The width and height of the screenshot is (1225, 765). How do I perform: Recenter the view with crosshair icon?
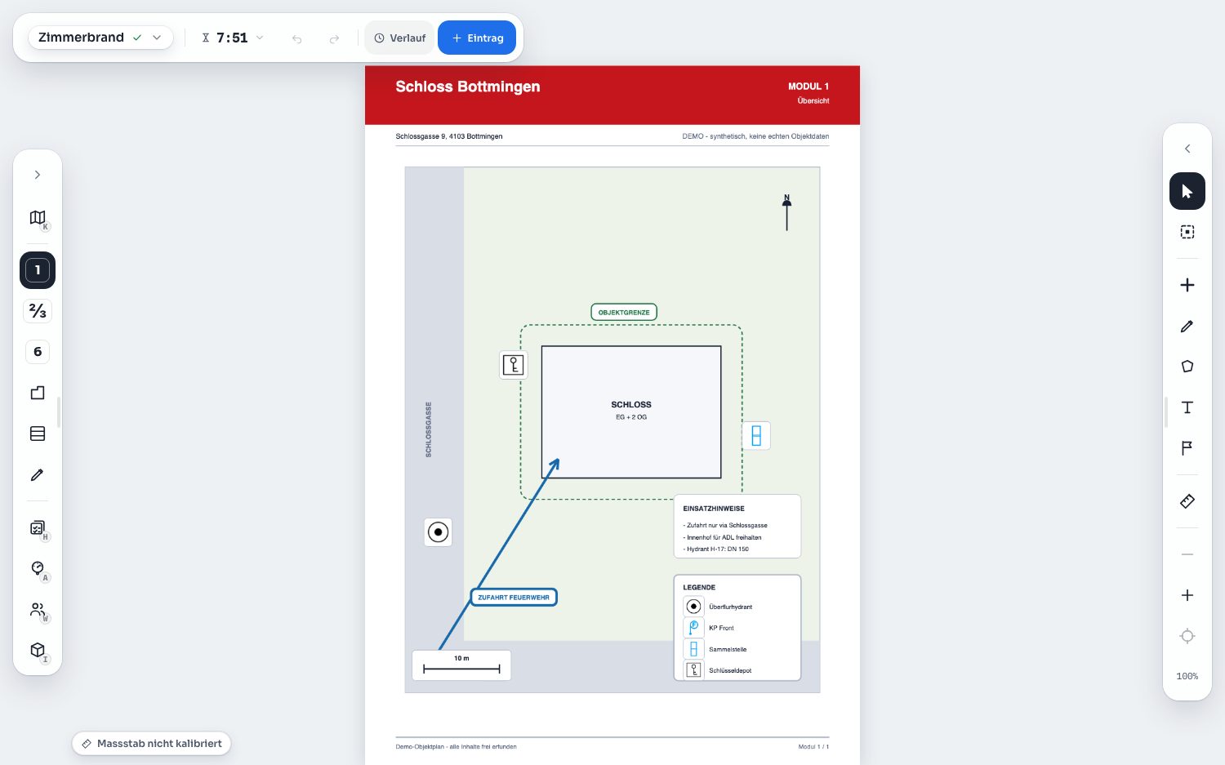pos(1187,636)
